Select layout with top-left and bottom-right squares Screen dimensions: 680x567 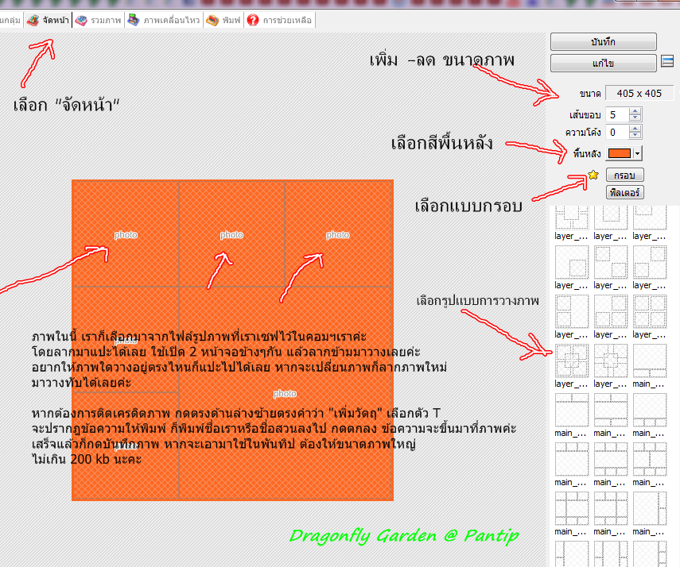pyautogui.click(x=611, y=262)
